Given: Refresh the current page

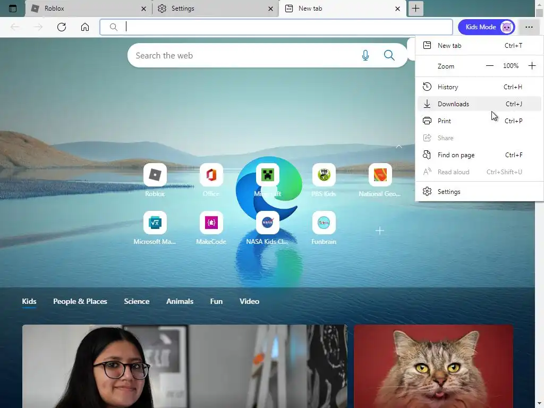Looking at the screenshot, I should tap(62, 27).
